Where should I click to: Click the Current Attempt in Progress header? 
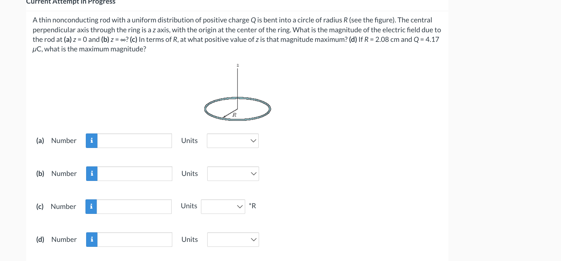[71, 3]
